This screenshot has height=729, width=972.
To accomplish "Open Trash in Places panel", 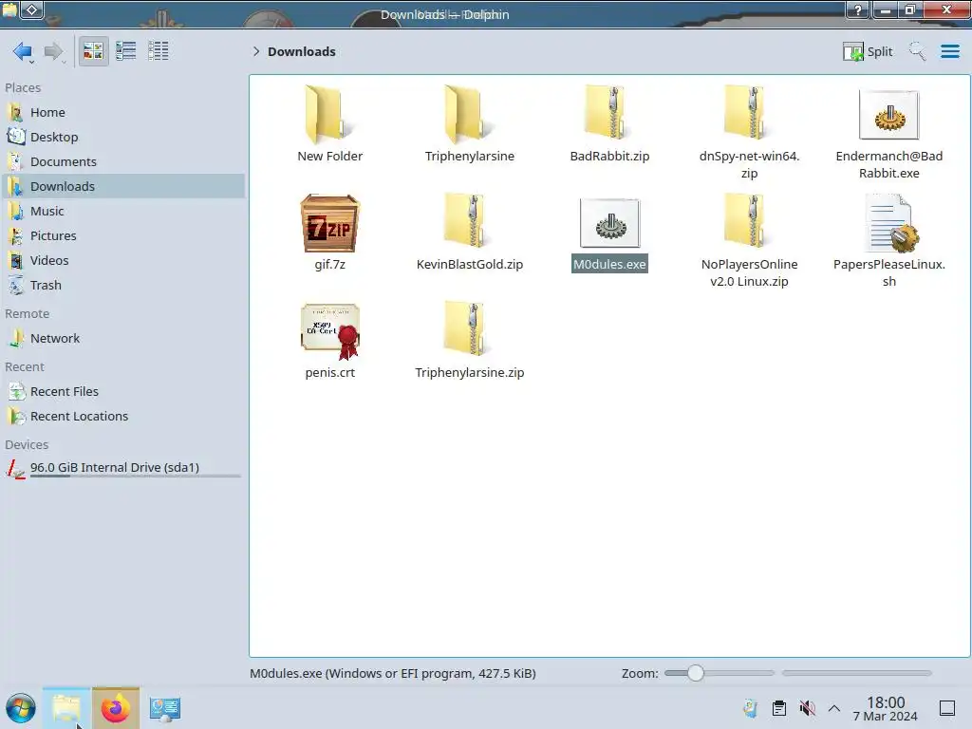I will click(x=124, y=286).
